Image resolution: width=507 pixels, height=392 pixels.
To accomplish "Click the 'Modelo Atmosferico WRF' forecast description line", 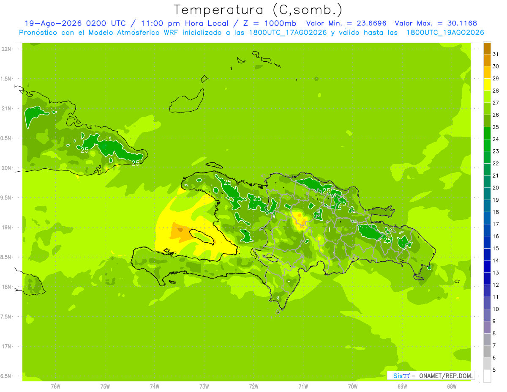I will click(252, 32).
